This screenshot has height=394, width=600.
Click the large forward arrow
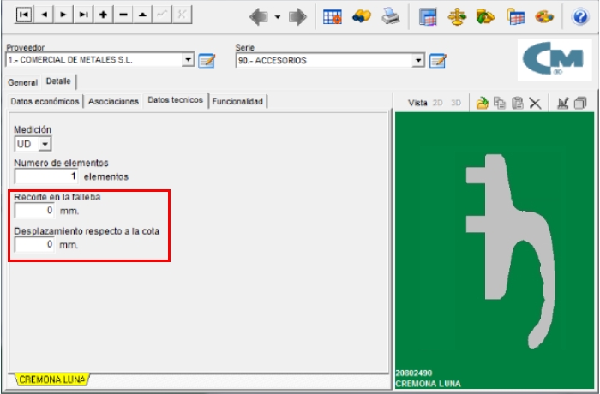click(x=297, y=17)
